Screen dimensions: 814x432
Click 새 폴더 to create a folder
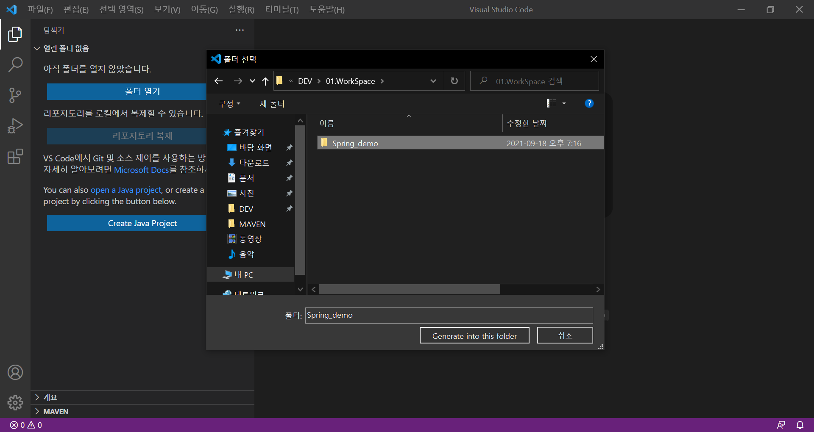pos(272,104)
